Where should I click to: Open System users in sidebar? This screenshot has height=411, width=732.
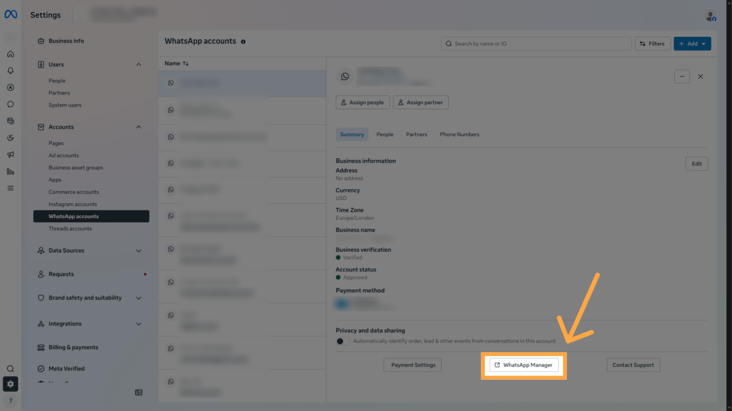pyautogui.click(x=65, y=105)
